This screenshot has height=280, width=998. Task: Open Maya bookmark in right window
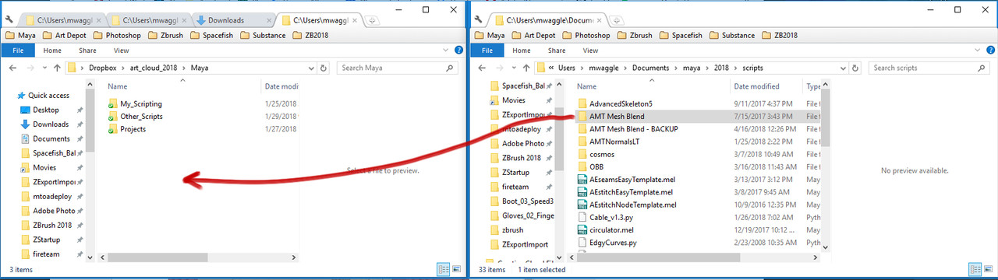(x=489, y=35)
